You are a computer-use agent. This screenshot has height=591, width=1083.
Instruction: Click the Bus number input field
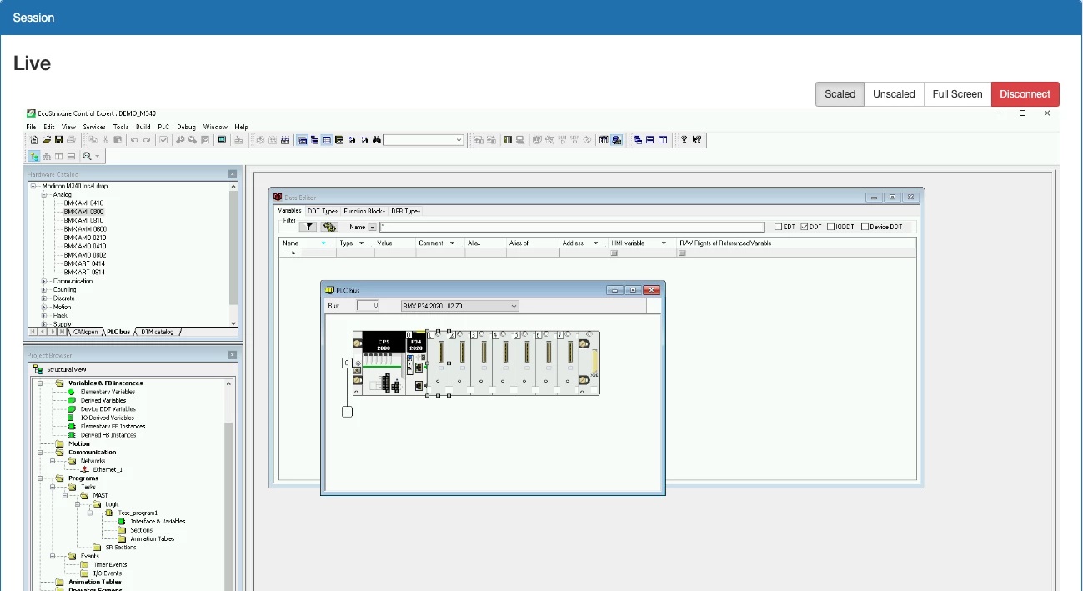pos(368,306)
